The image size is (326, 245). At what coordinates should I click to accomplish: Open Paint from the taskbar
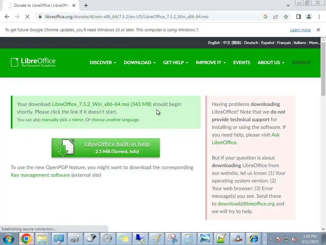[x=156, y=239]
